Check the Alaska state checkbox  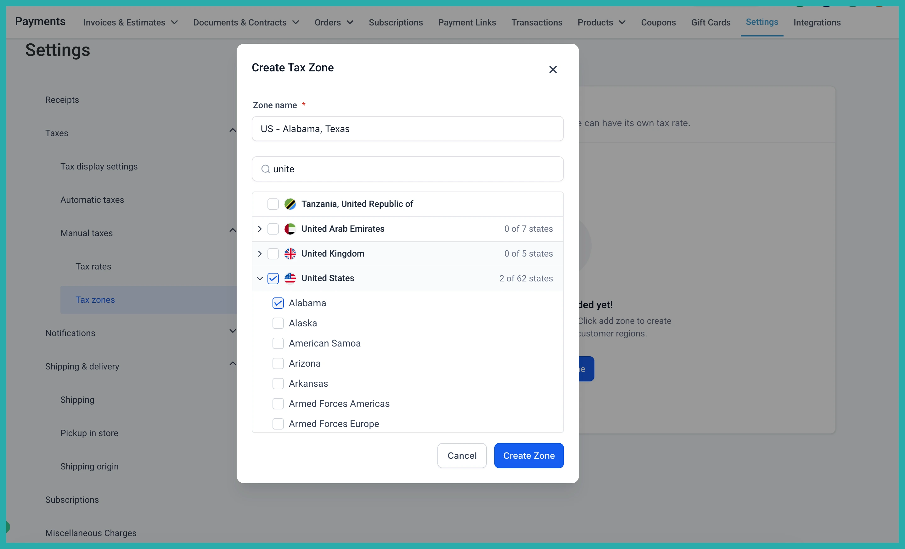pyautogui.click(x=278, y=323)
